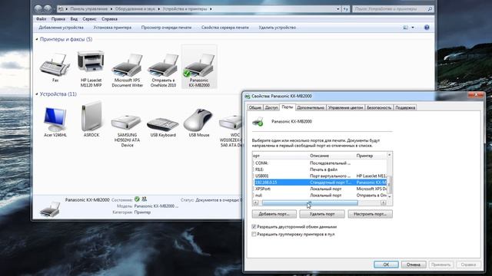Click 'Свойства сервера печати' in the toolbar

pos(225,28)
